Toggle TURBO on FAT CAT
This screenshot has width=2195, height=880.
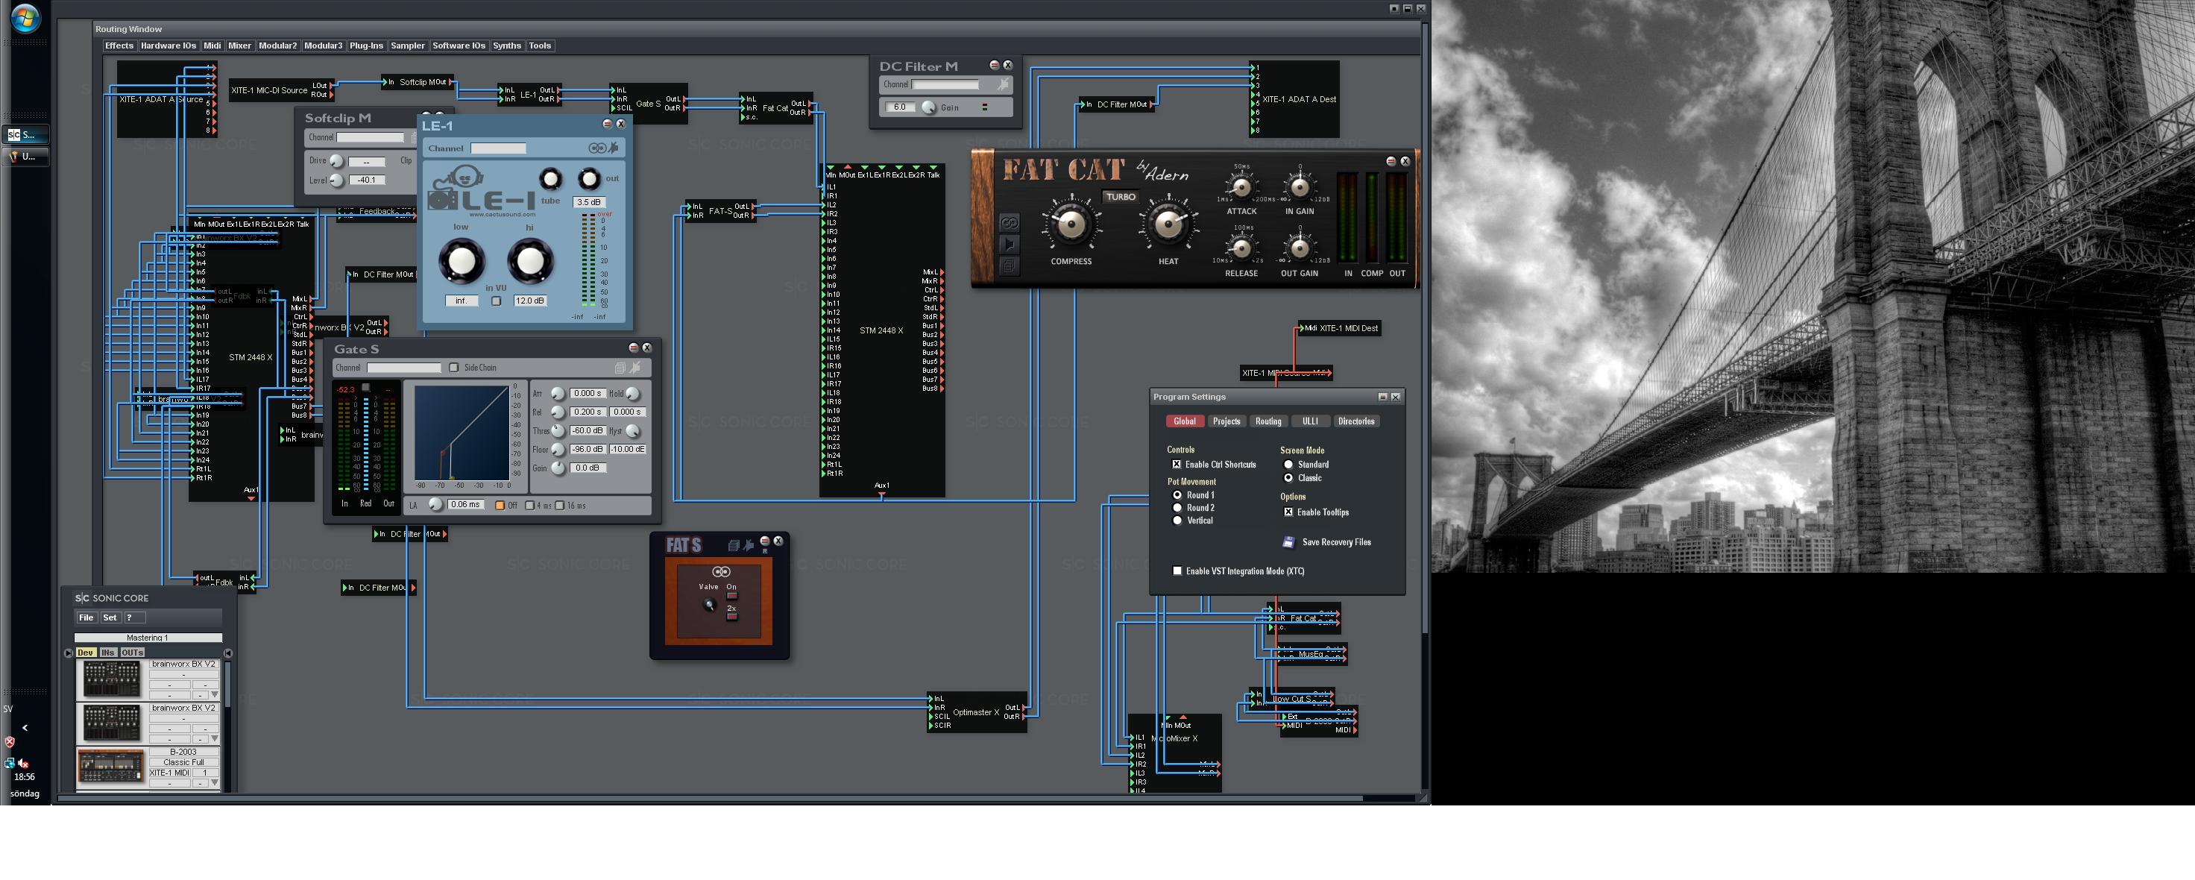pyautogui.click(x=1121, y=197)
